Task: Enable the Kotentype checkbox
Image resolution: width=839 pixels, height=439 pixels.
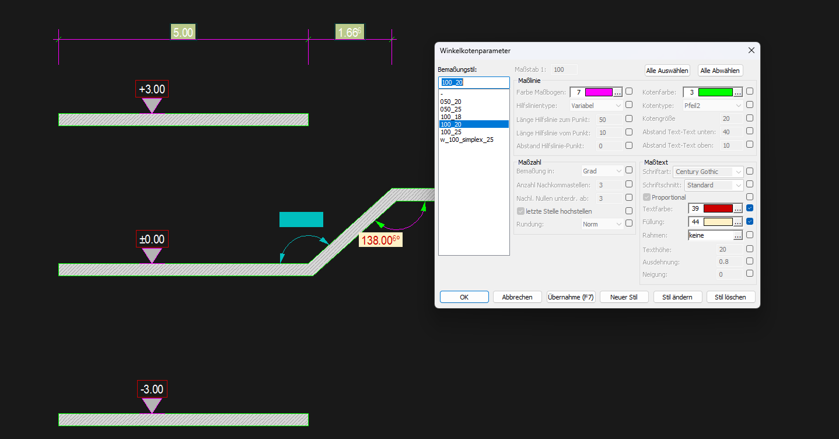Action: [x=750, y=105]
